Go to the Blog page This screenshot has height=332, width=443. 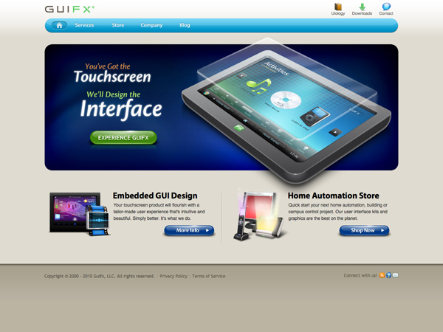pyautogui.click(x=185, y=25)
